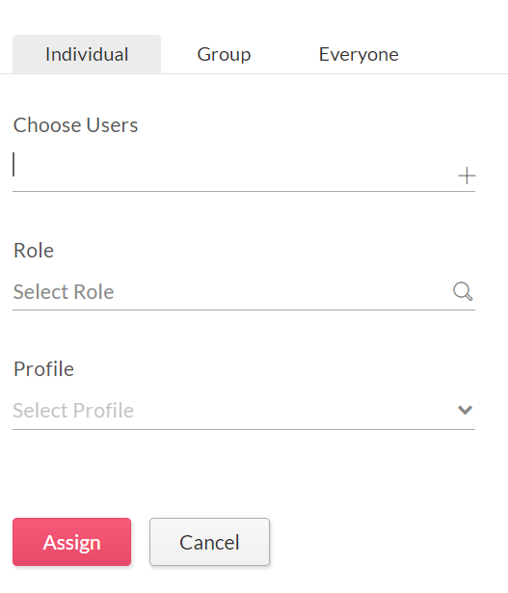Image resolution: width=508 pixels, height=593 pixels.
Task: Open the Everyone tab
Action: coord(359,54)
